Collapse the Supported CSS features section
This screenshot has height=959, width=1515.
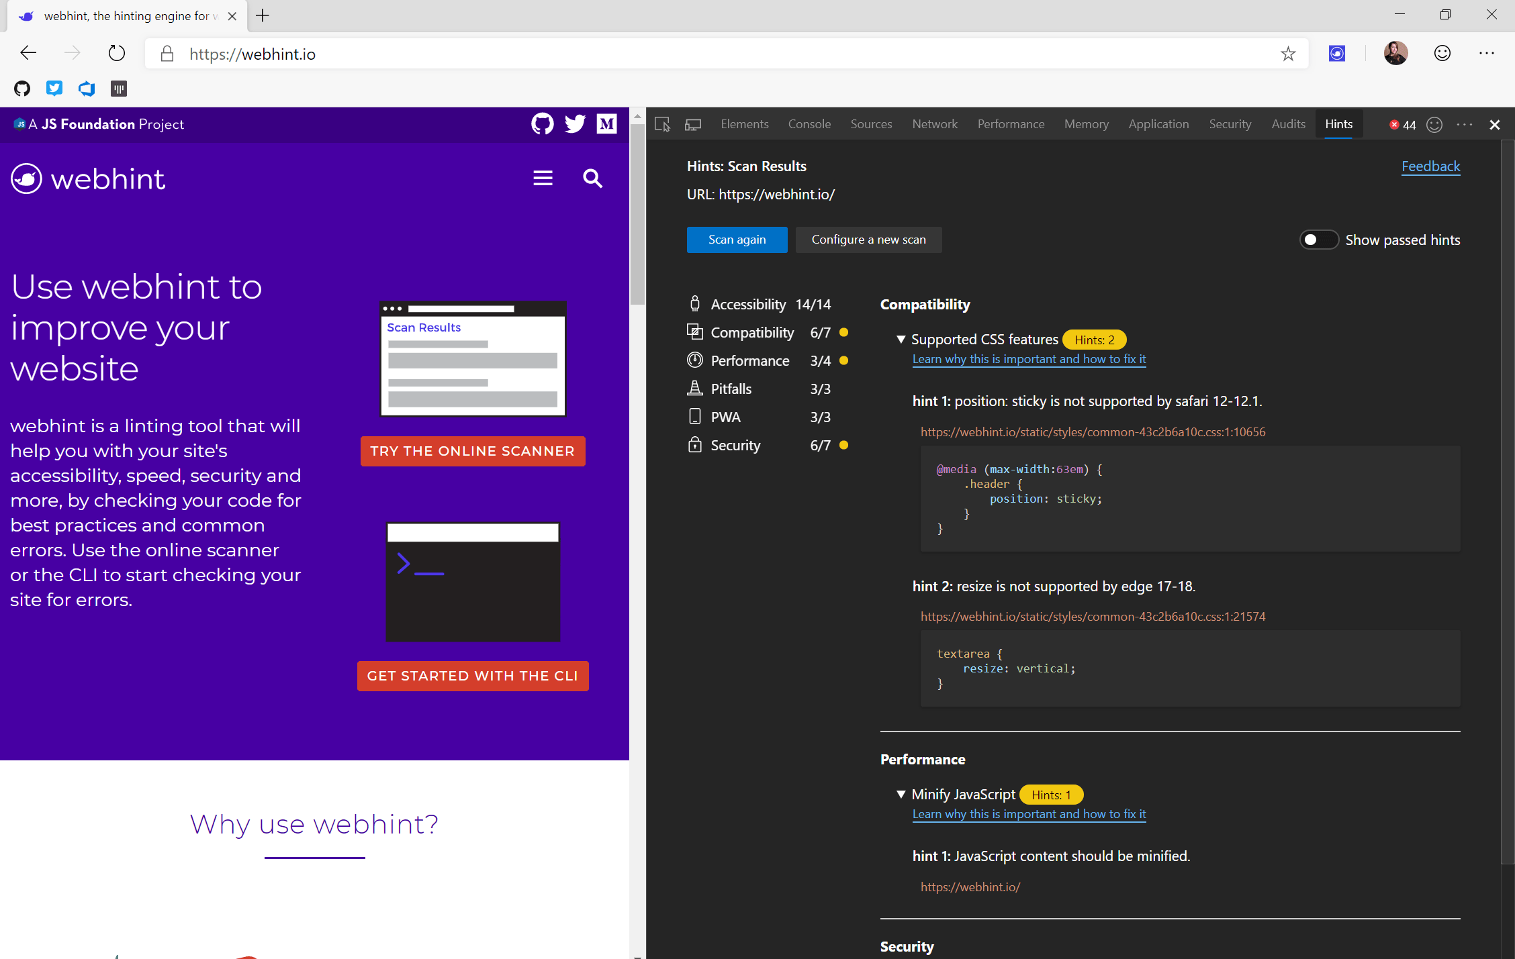901,340
